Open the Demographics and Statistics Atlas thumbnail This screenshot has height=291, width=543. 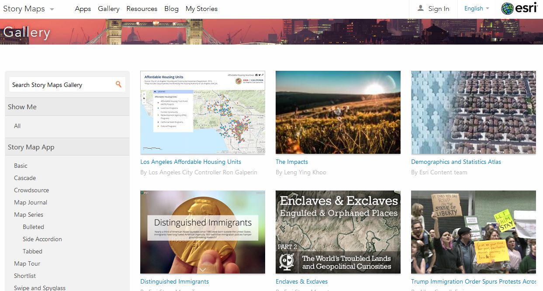[474, 112]
